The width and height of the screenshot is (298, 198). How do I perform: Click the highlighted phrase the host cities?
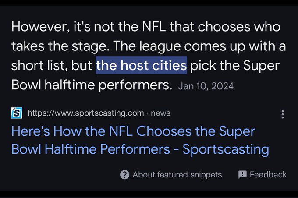141,65
